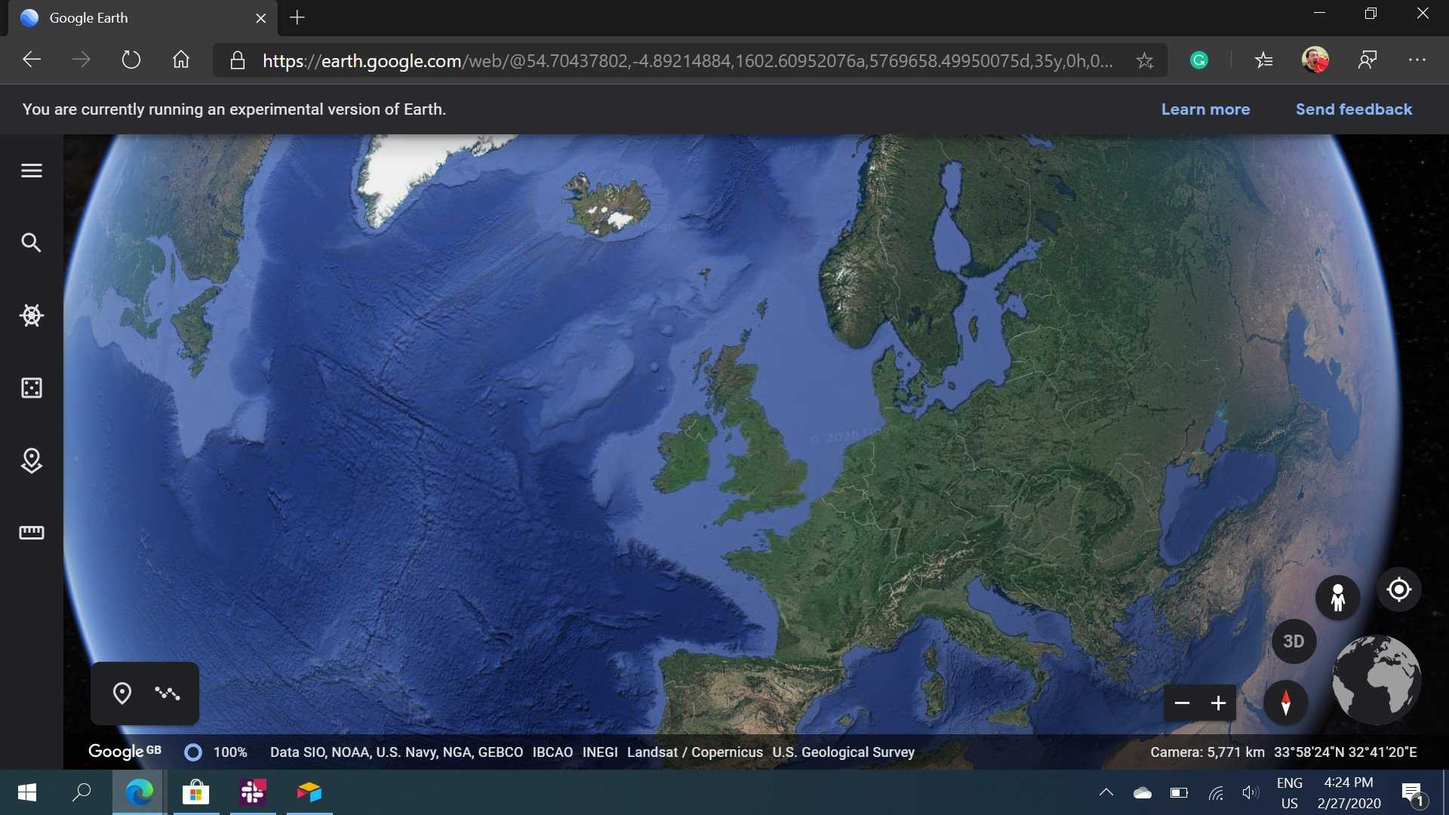Open the Learn more link
1449x815 pixels.
[x=1205, y=109]
